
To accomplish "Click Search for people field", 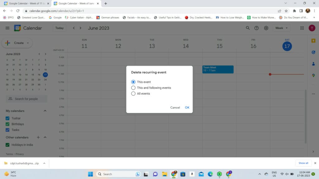I will pos(26,99).
